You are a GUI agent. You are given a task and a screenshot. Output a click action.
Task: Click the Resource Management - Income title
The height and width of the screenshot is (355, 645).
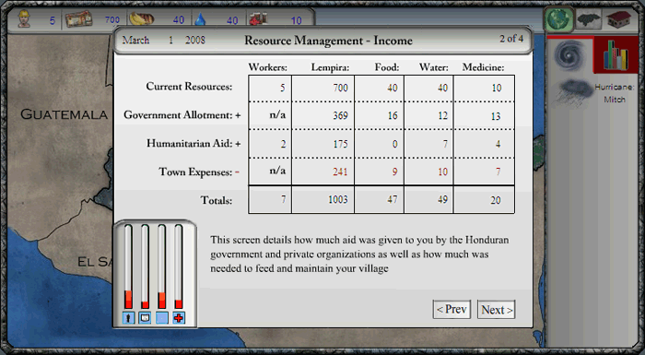click(x=328, y=41)
